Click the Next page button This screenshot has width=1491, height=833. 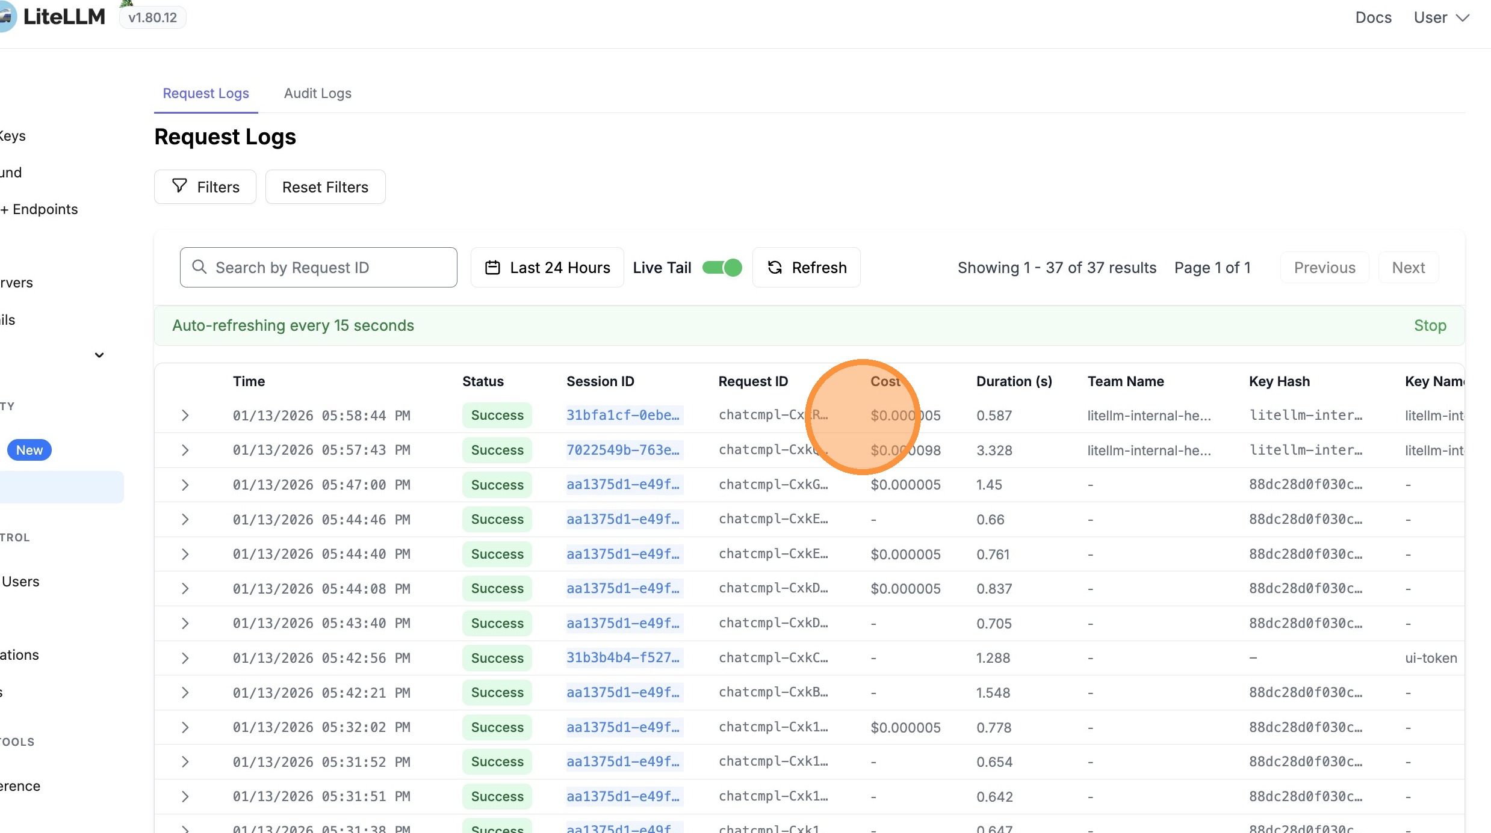[1408, 268]
